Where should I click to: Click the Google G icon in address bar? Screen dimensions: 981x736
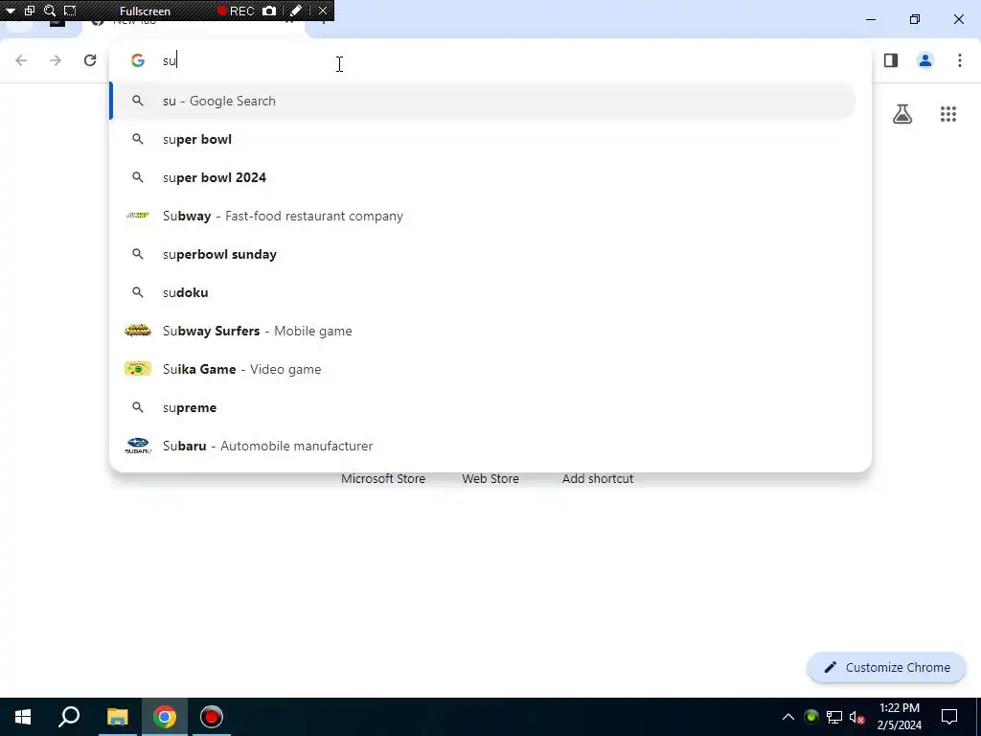138,60
